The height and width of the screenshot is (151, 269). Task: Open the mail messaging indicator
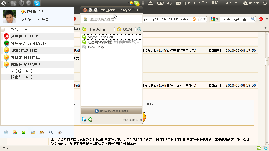tap(178, 3)
